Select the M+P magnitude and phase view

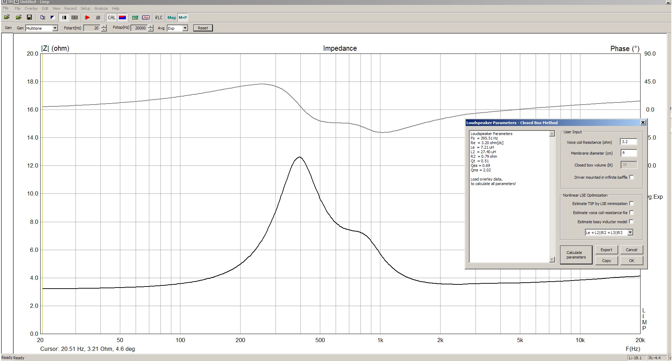[183, 17]
